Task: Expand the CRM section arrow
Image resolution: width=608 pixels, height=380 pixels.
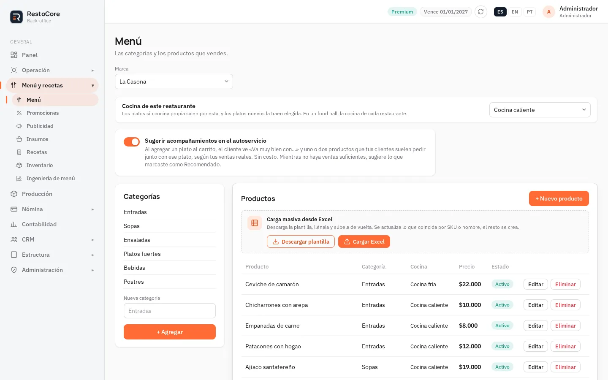Action: click(x=92, y=240)
